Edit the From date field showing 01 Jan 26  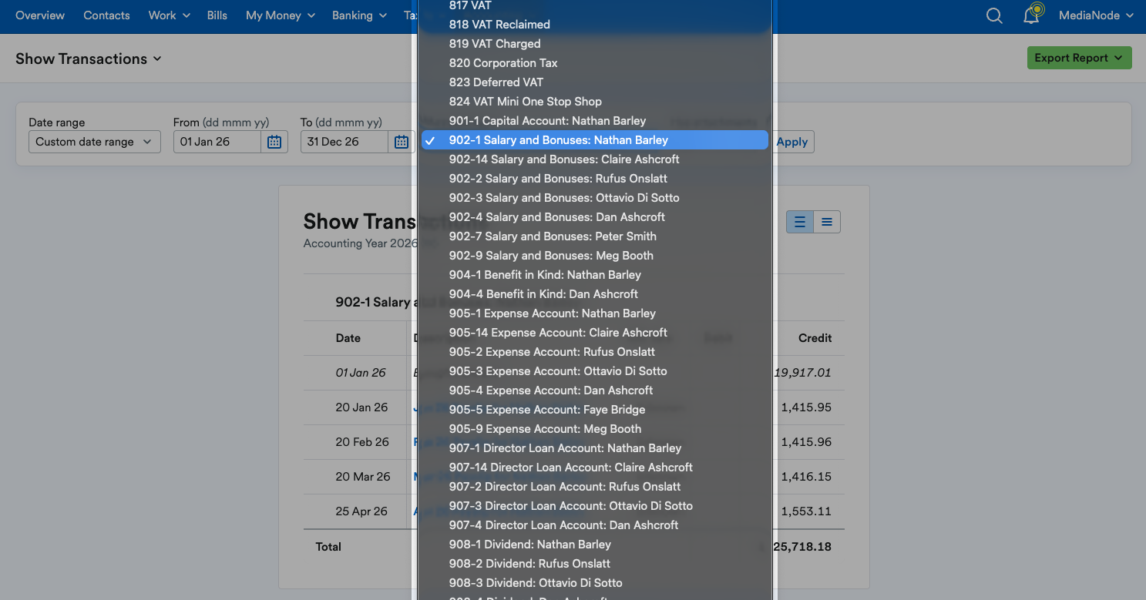click(x=218, y=142)
